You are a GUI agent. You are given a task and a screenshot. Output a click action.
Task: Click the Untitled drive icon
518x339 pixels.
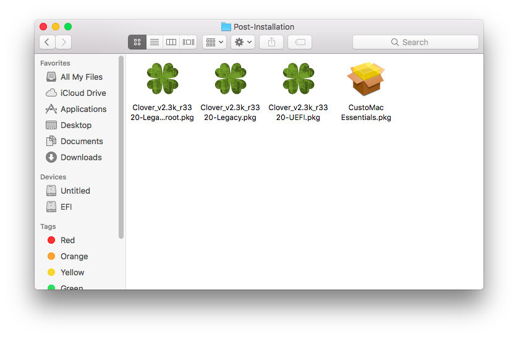51,191
